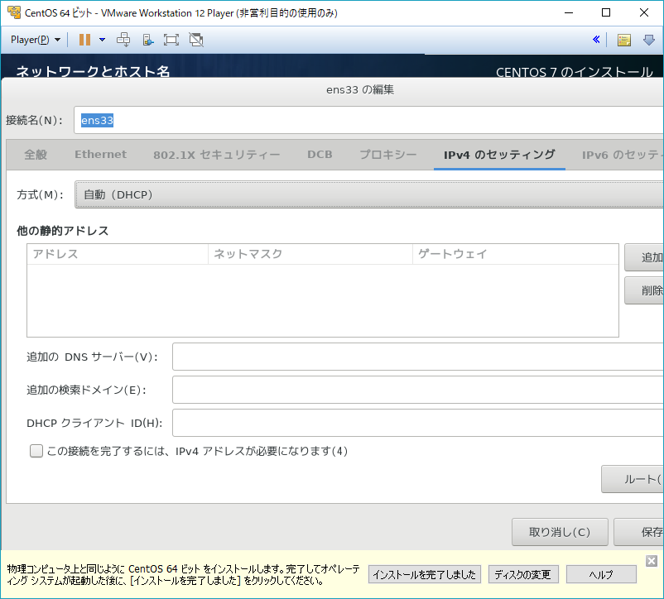Switch to the プロキシー tab
Viewport: 664px width, 599px height.
coord(388,155)
